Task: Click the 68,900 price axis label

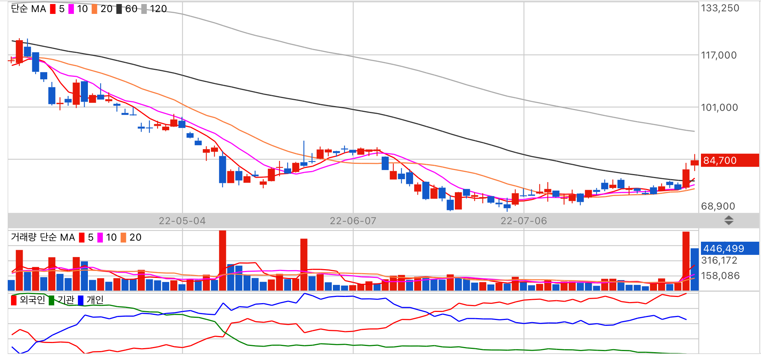Action: click(718, 206)
